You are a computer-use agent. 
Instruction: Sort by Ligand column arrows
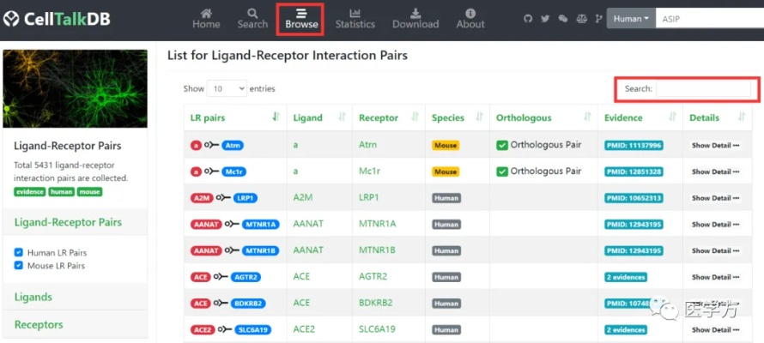(x=342, y=117)
